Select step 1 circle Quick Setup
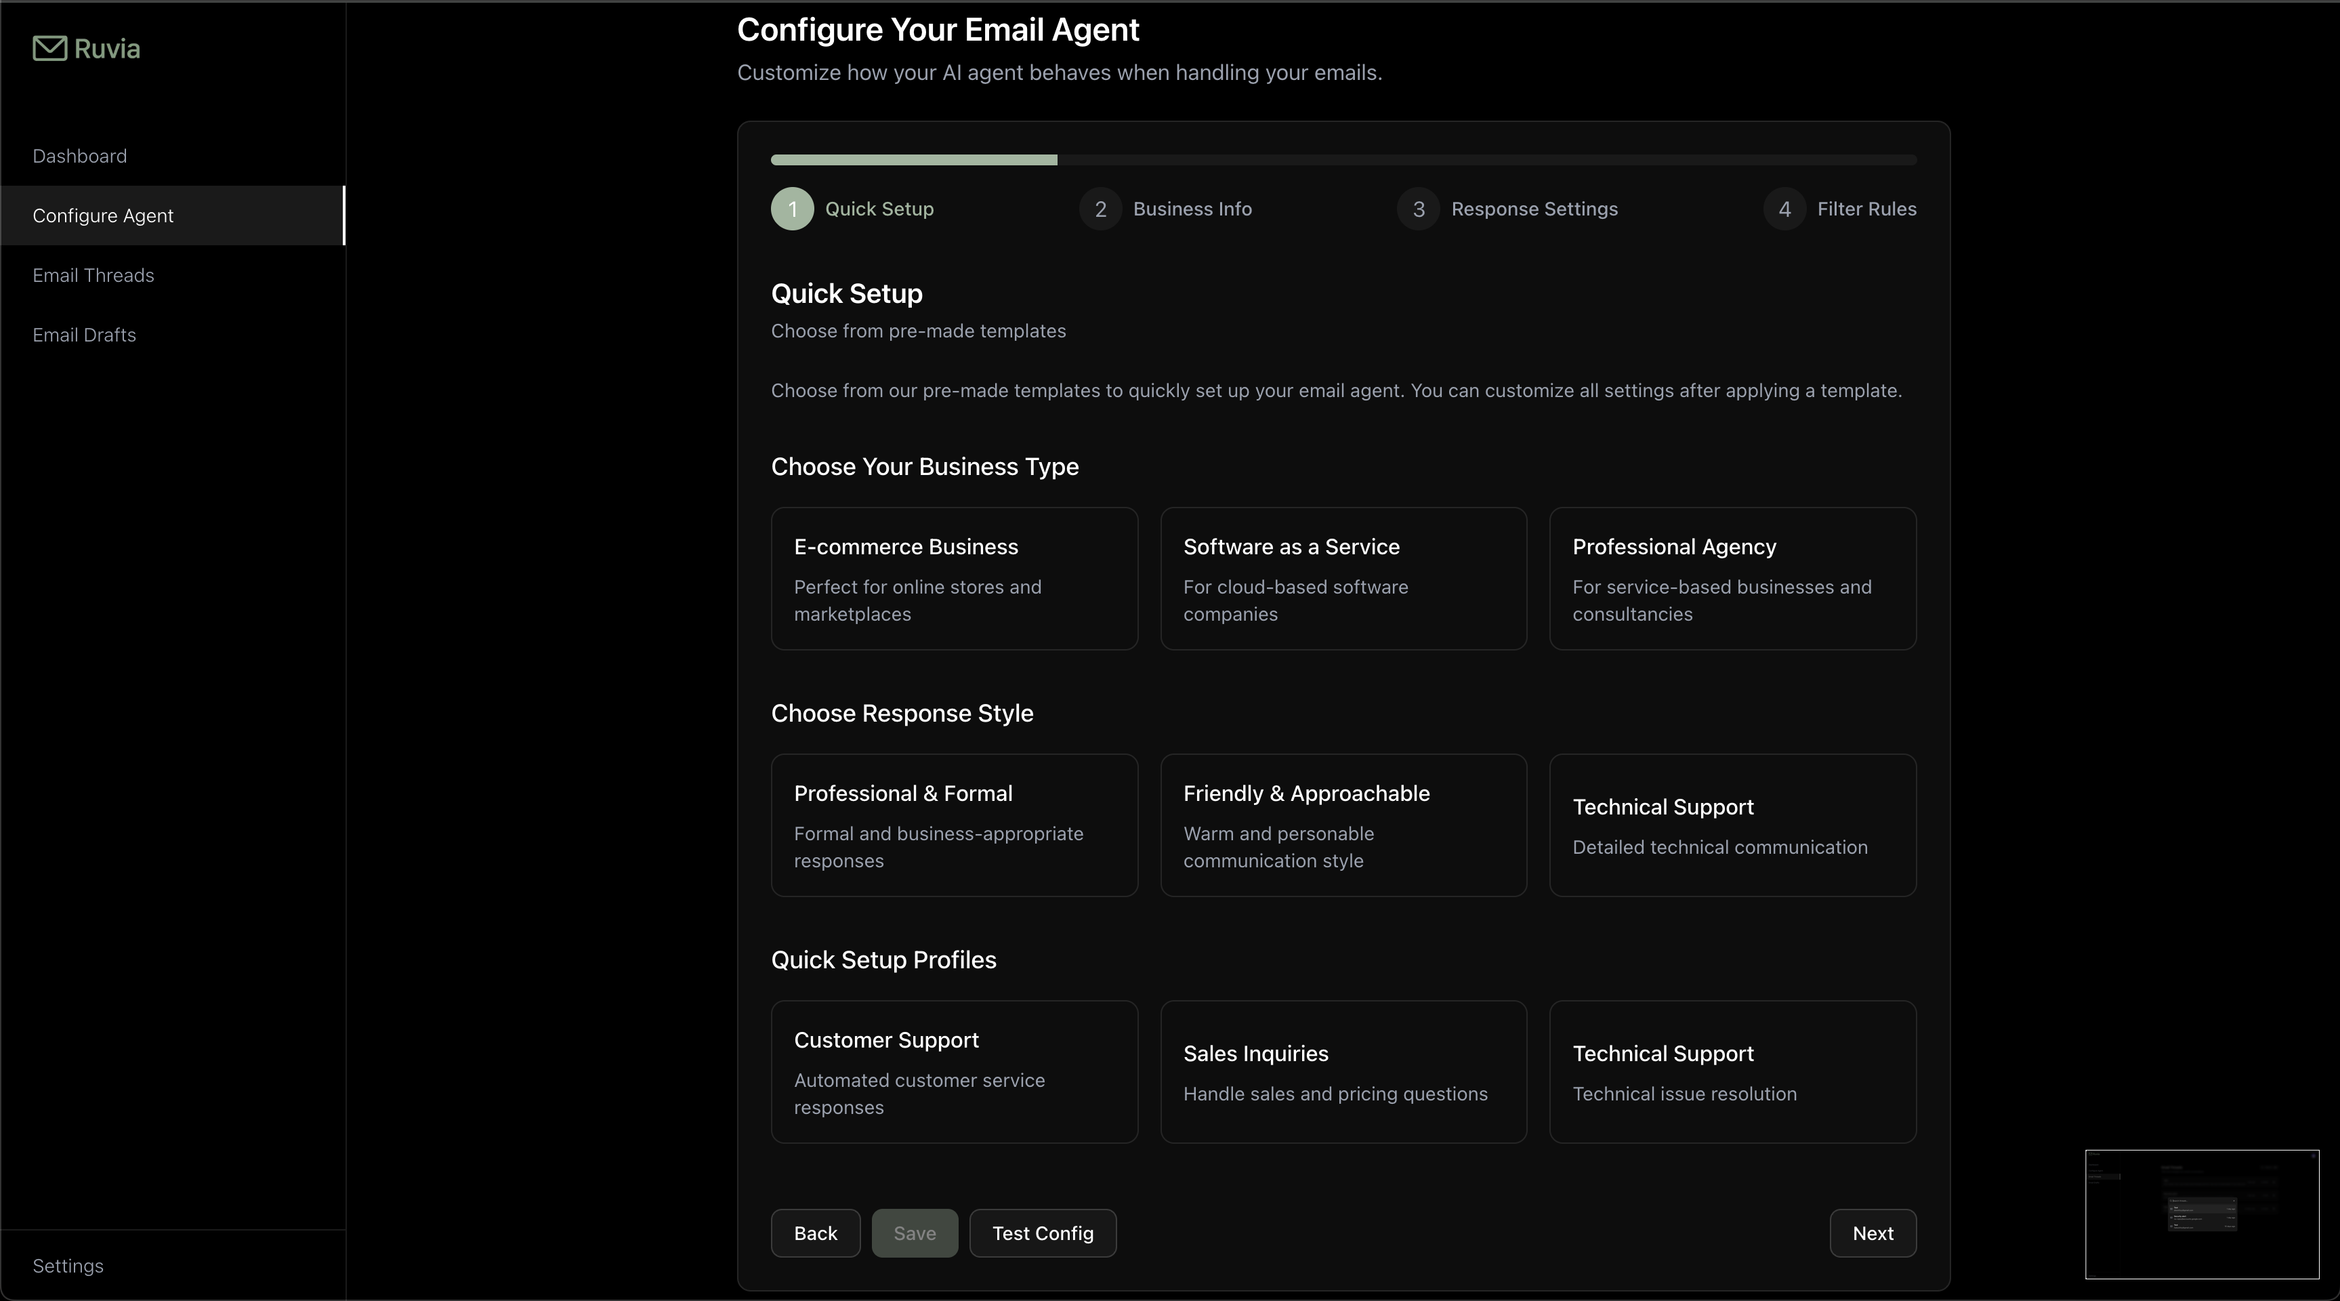This screenshot has height=1301, width=2340. [792, 209]
